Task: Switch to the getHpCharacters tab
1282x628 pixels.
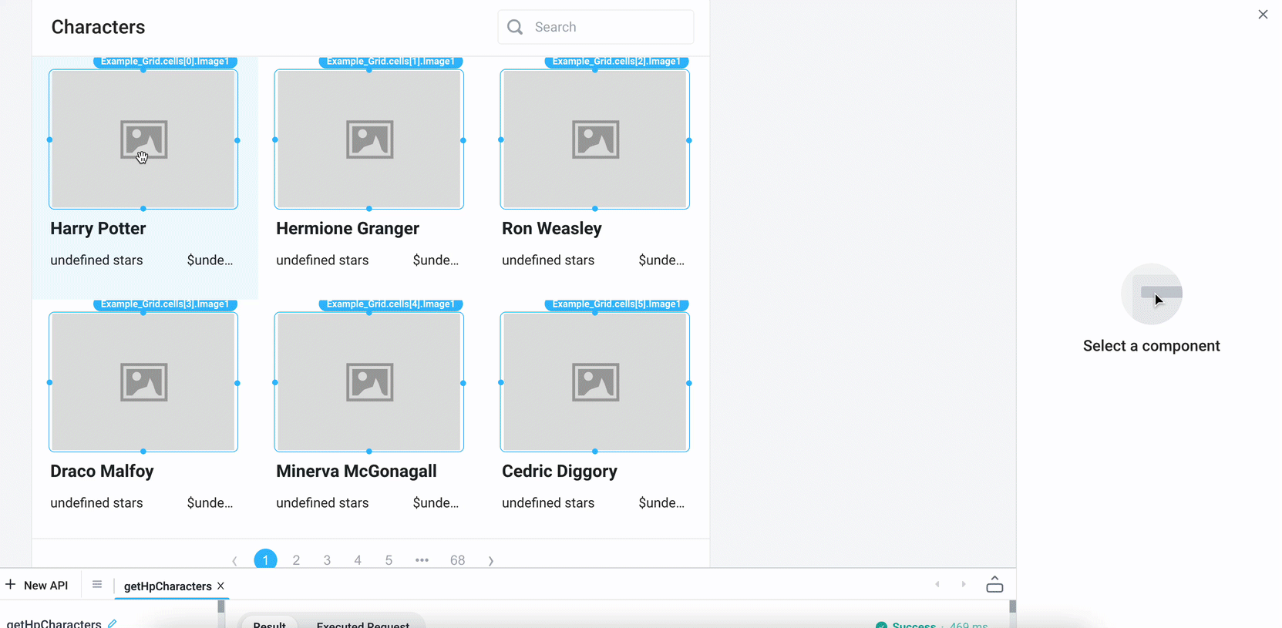Action: pyautogui.click(x=167, y=586)
